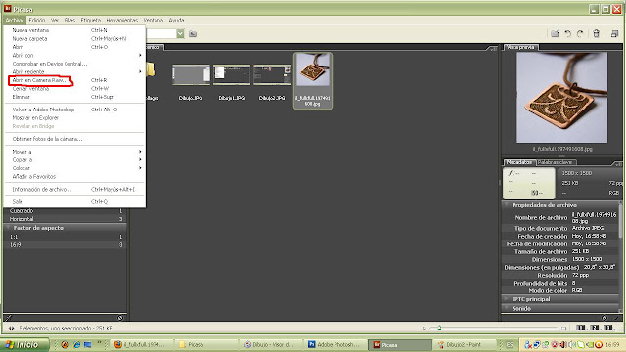Rotate image 90° clockwise
626x352 pixels.
click(580, 34)
